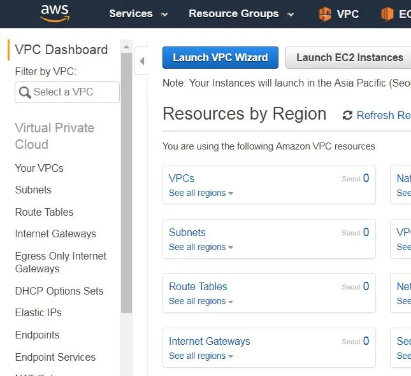Click the orange VPC service icon
Screen dimensions: 411x376
(x=325, y=14)
